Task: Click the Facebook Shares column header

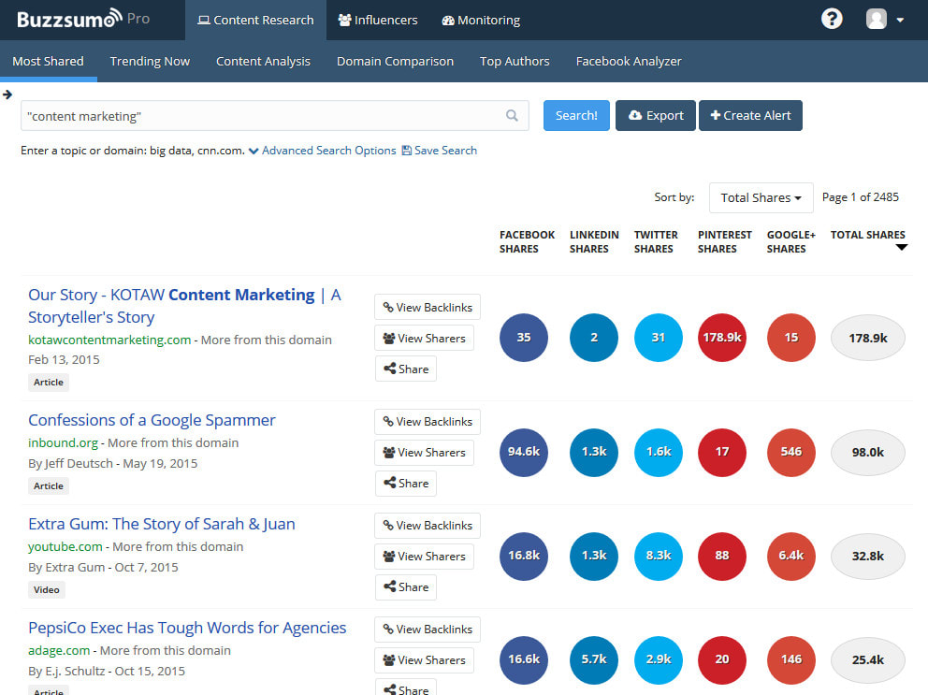Action: click(x=527, y=241)
